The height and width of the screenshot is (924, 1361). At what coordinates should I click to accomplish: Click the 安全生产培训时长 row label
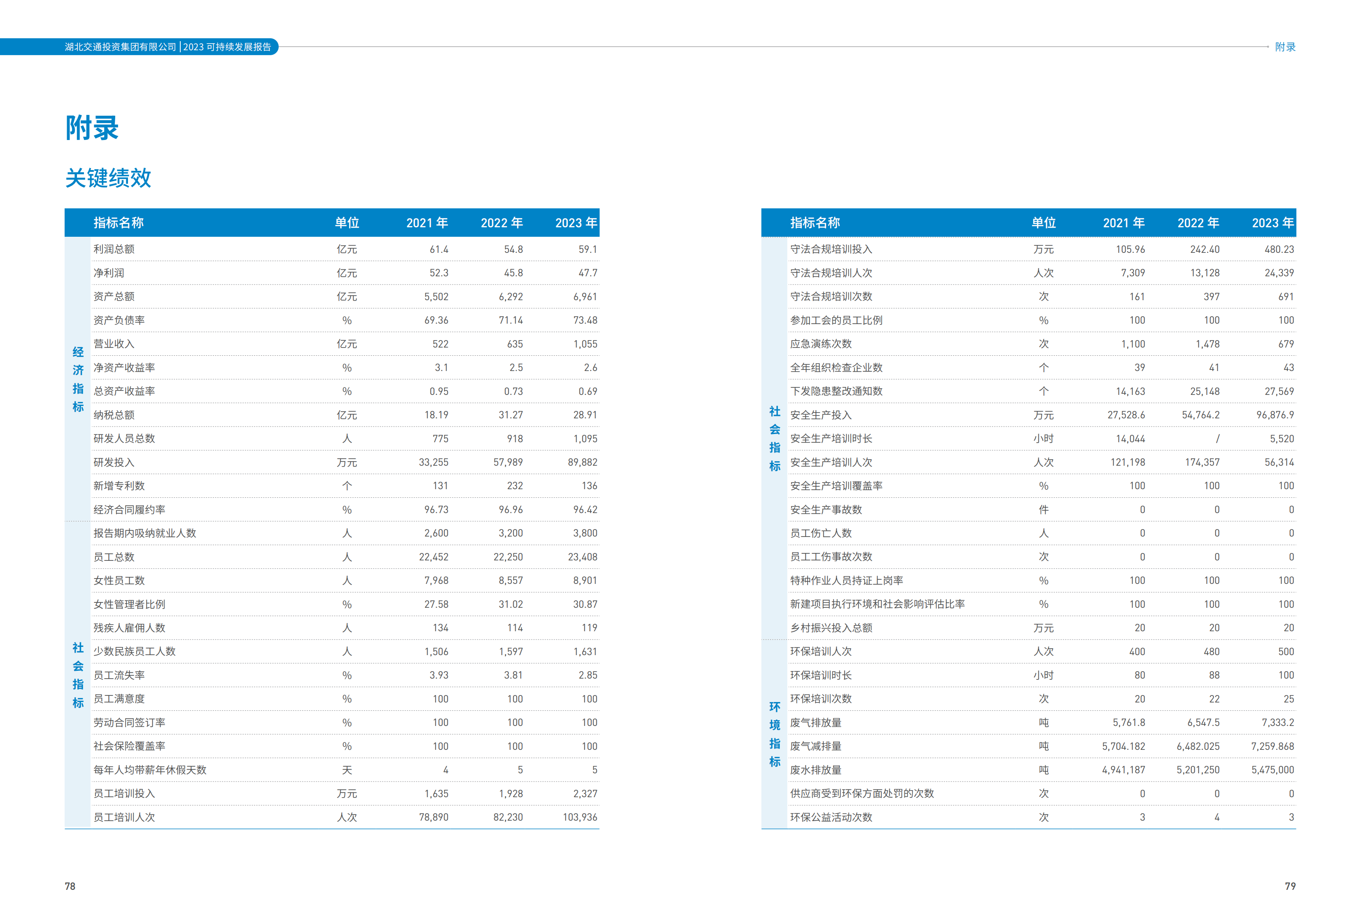click(831, 438)
